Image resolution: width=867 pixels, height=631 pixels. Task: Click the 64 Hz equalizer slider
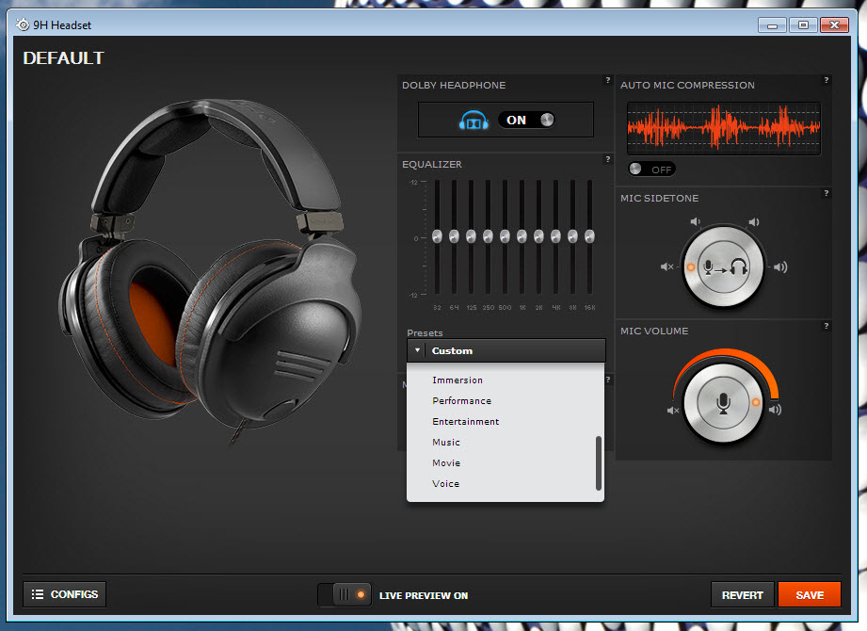click(454, 236)
